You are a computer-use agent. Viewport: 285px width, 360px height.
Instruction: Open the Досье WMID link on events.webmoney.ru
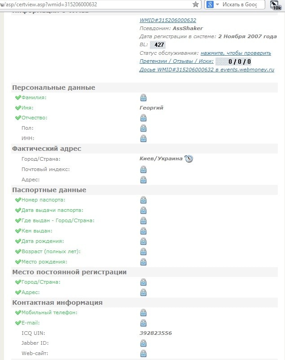pyautogui.click(x=206, y=70)
